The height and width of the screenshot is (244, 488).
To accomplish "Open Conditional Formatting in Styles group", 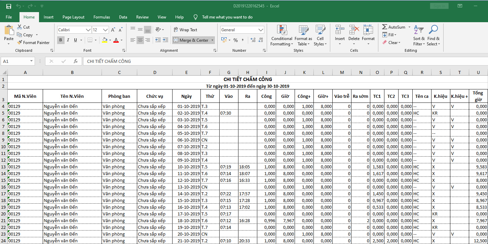I will (x=281, y=36).
